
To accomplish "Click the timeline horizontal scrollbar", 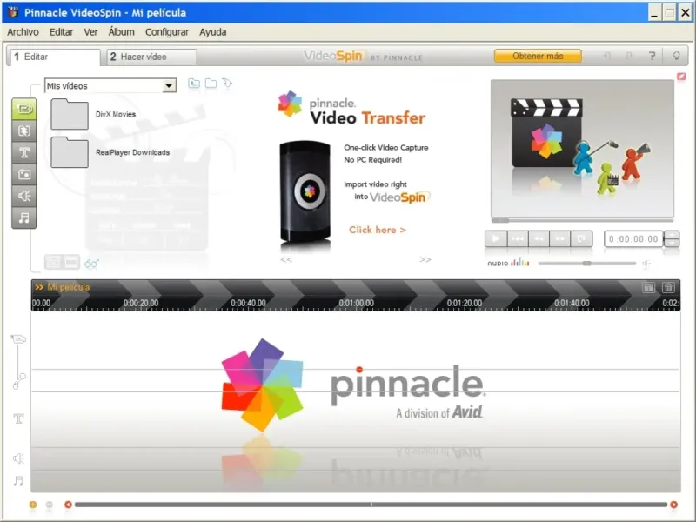I will 371,505.
